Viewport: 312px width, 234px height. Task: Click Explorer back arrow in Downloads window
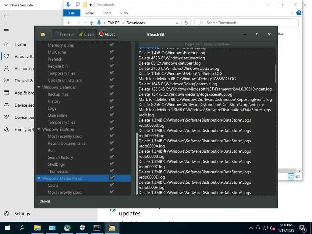pos(69,23)
